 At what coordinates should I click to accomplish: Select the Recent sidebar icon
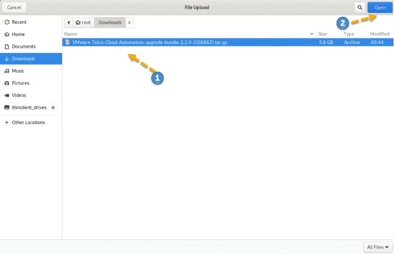coord(6,22)
